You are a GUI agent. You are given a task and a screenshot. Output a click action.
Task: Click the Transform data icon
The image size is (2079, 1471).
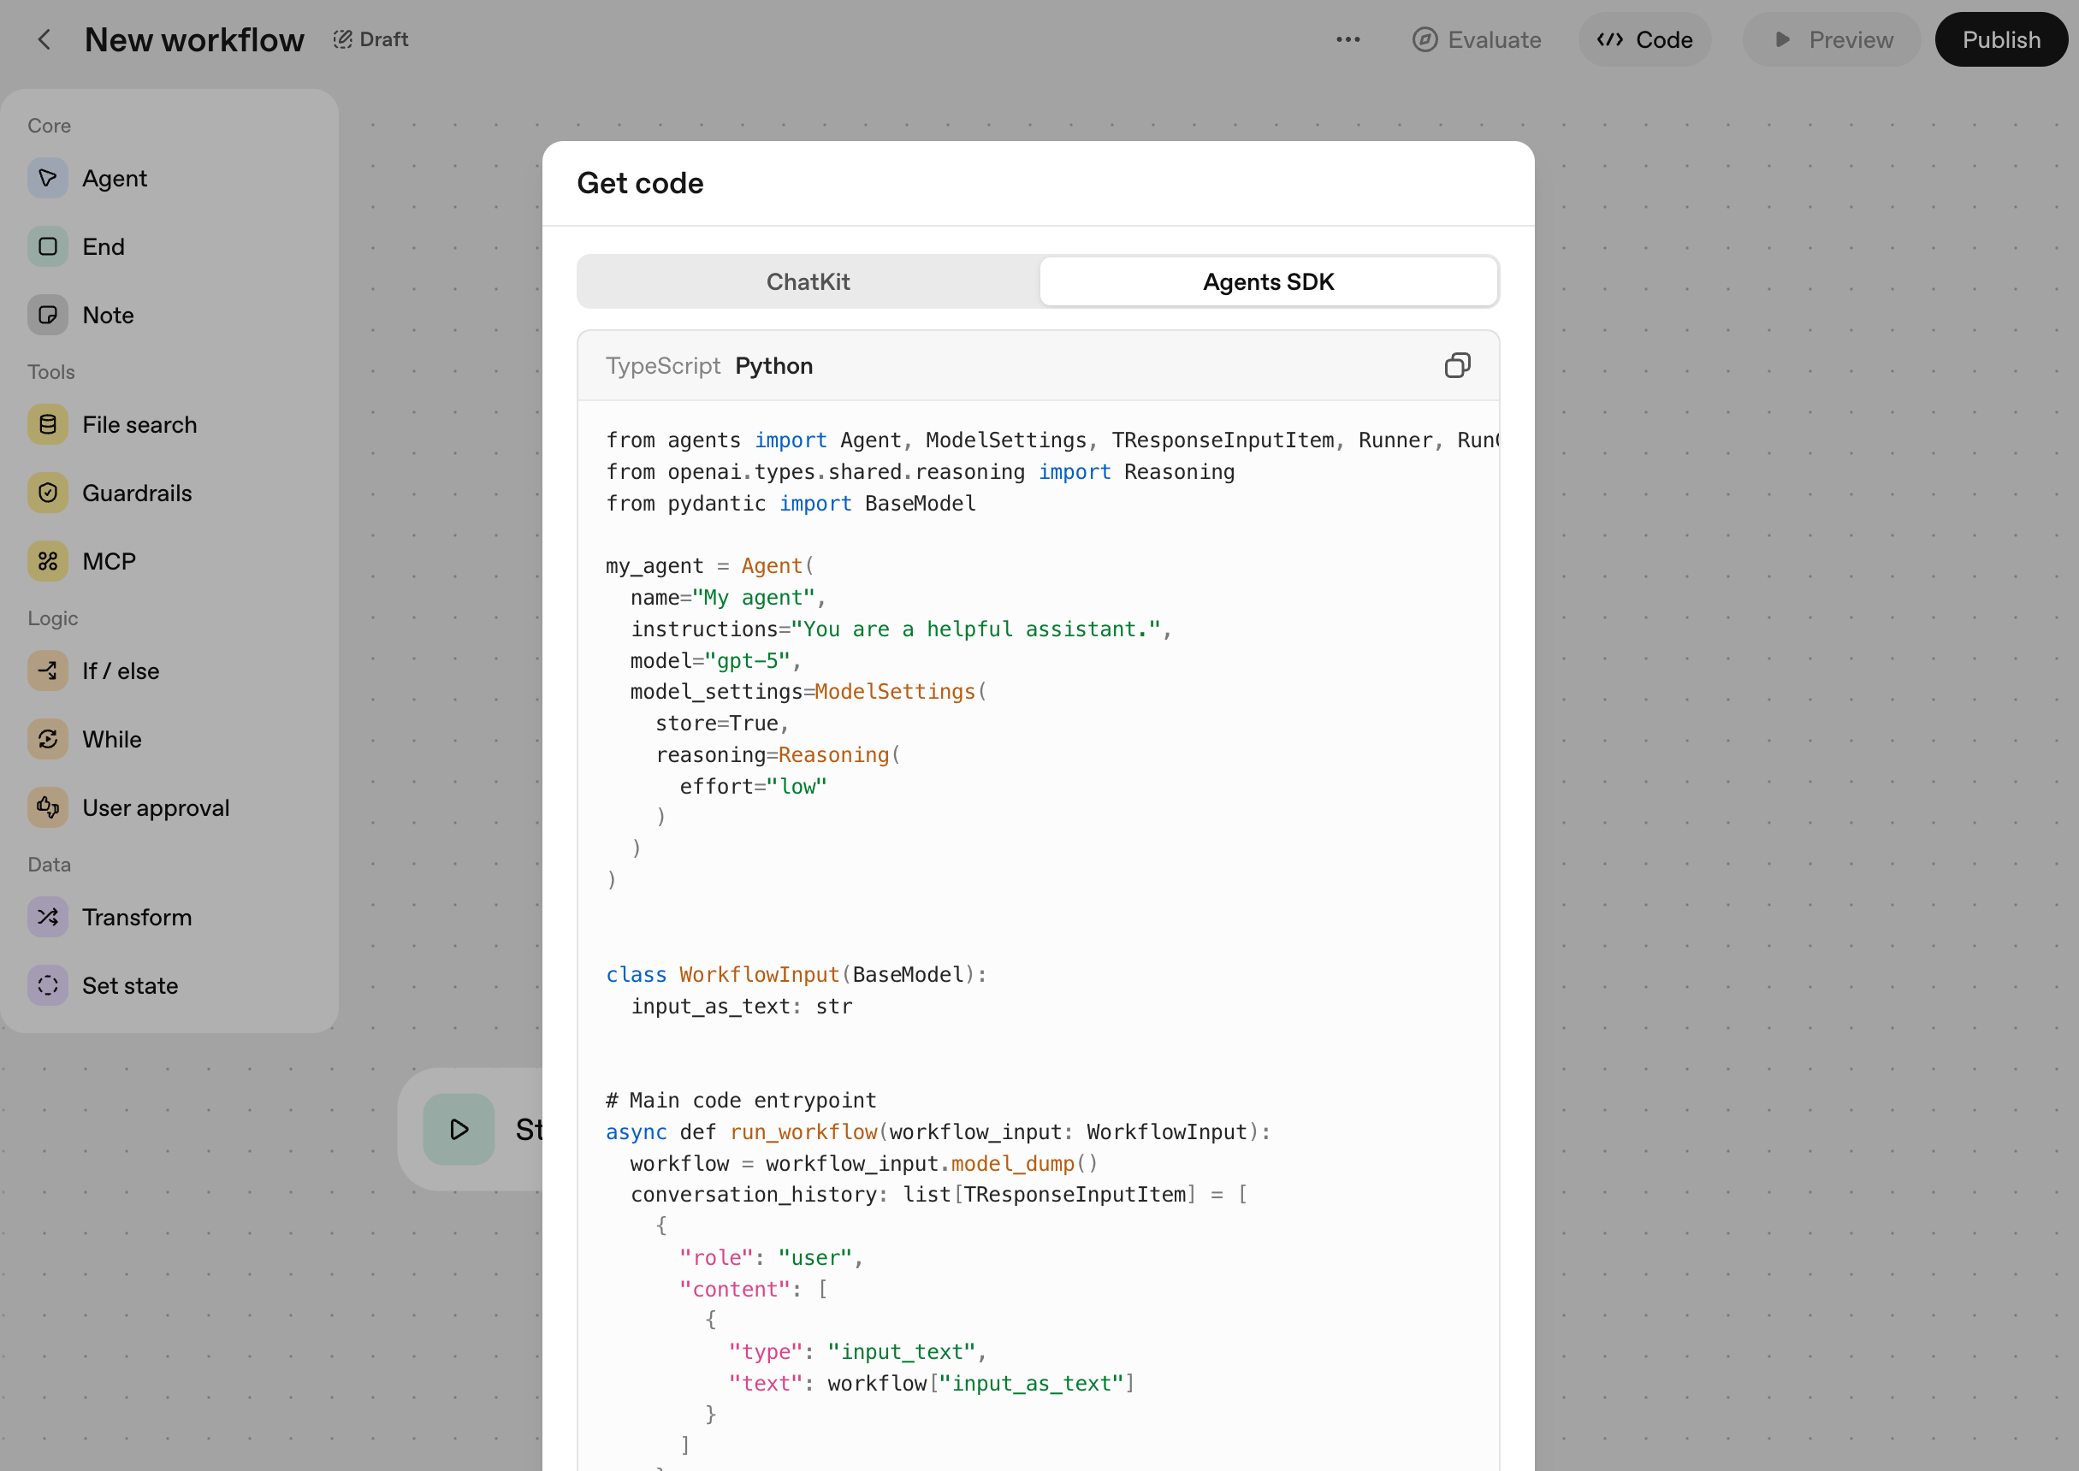click(x=48, y=918)
